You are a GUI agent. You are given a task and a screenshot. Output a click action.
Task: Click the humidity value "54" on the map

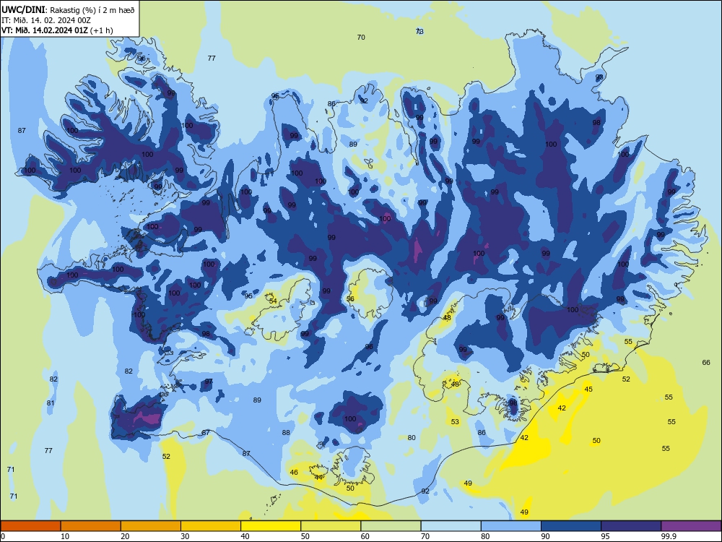[x=273, y=301]
